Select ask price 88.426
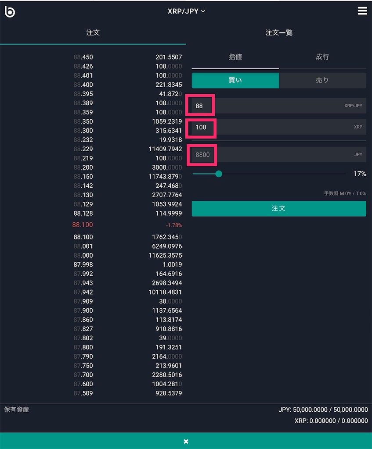This screenshot has height=449, width=372. (83, 67)
